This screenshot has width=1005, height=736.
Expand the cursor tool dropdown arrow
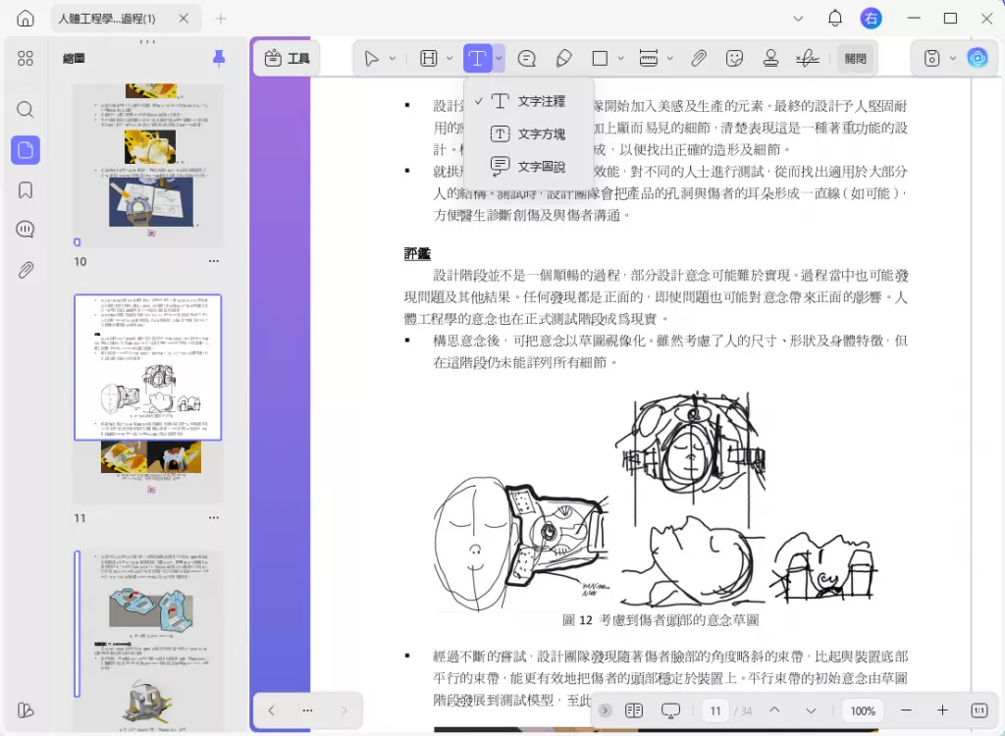(393, 58)
